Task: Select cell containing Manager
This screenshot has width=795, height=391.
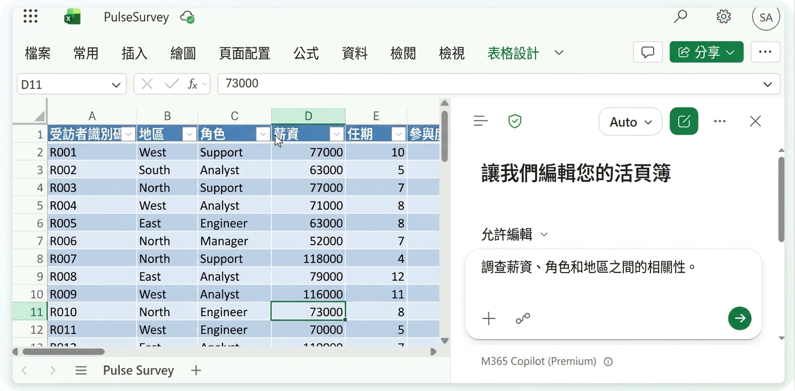Action: point(234,241)
